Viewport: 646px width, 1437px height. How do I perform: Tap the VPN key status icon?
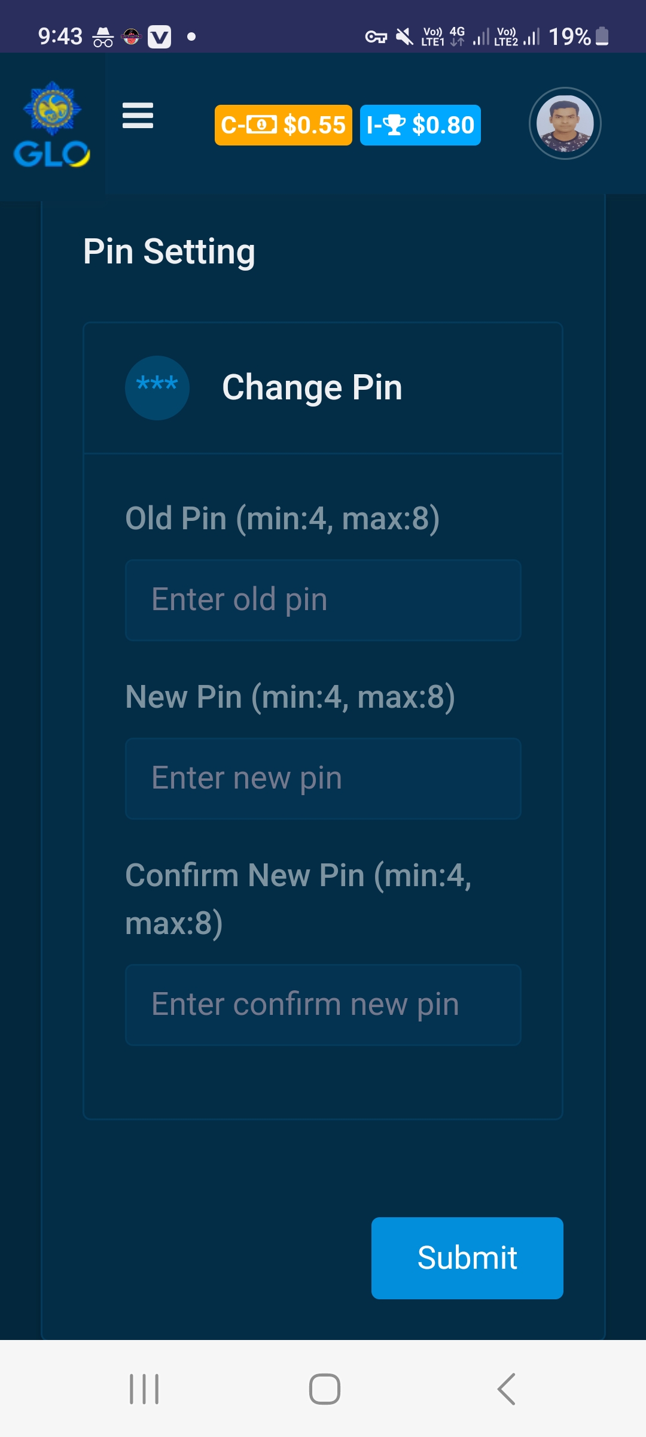click(376, 37)
